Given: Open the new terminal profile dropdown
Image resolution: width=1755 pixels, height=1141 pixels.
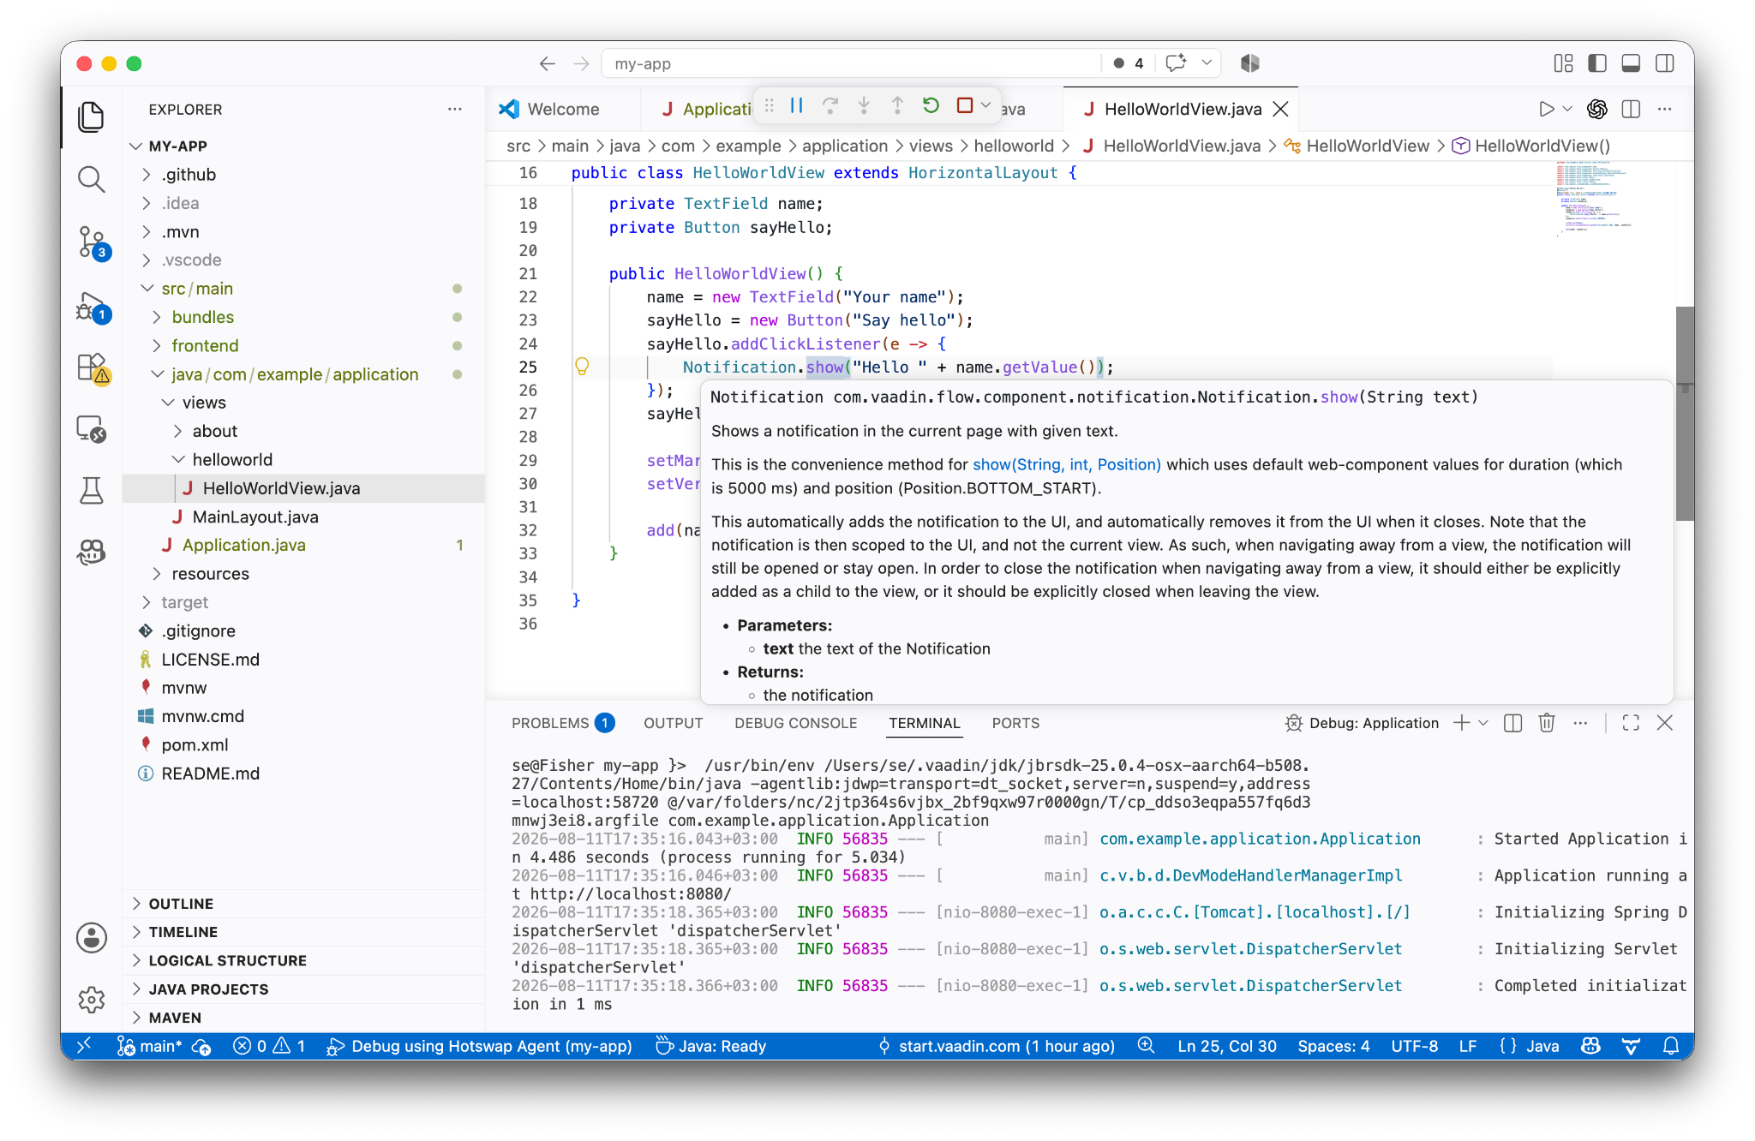Looking at the screenshot, I should (x=1484, y=723).
